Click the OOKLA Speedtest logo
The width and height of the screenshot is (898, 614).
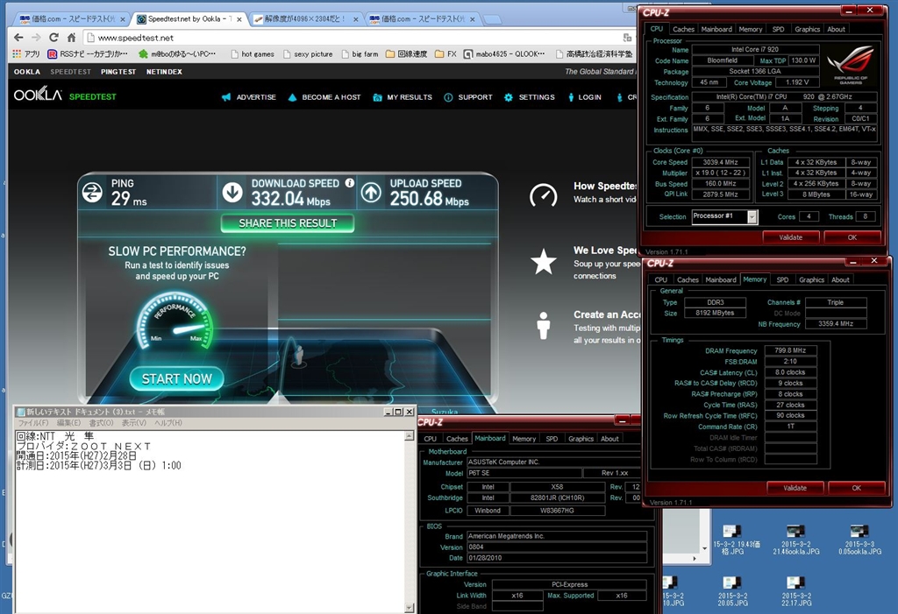click(x=65, y=95)
